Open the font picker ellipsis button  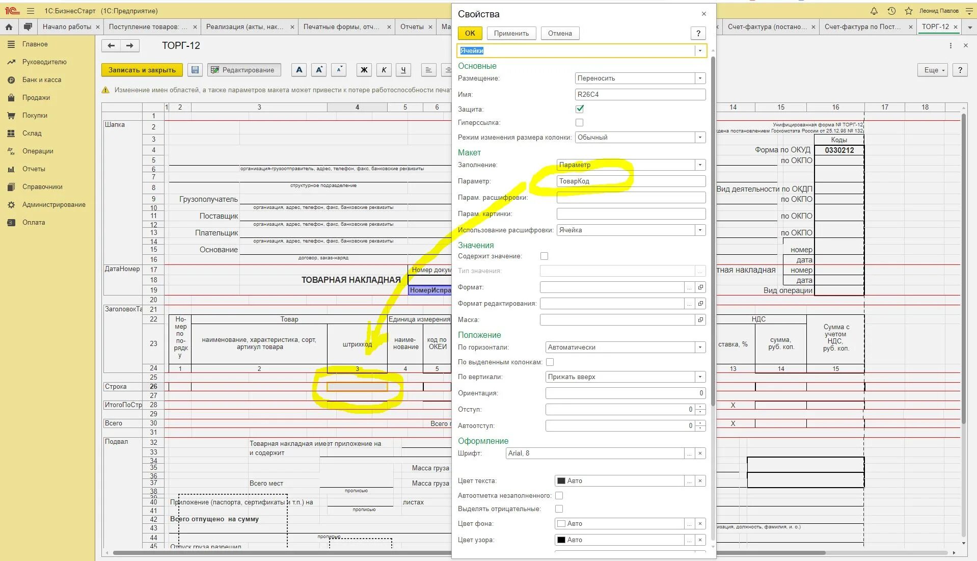(689, 453)
